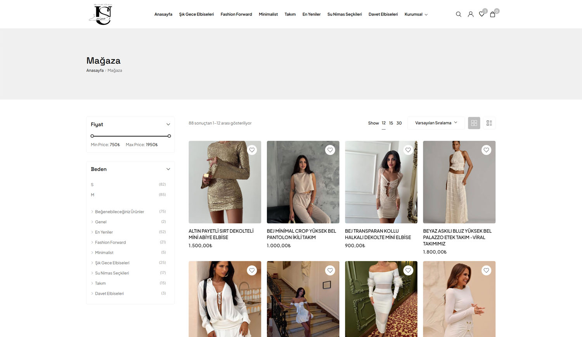
Task: Open the search magnifier icon in header
Action: [x=458, y=14]
